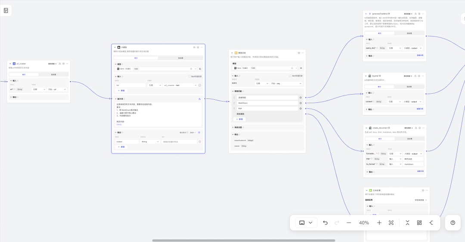Click the MarkDown intent input field

pos(267,103)
